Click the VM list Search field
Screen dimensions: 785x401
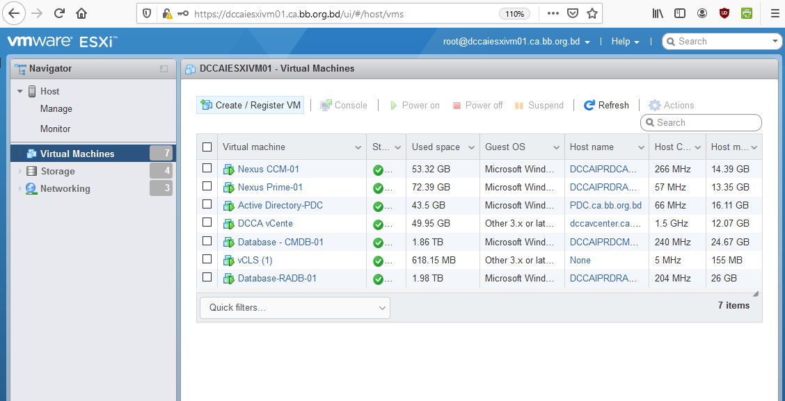[x=701, y=122]
